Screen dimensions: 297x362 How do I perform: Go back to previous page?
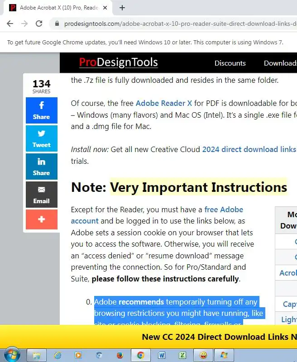(x=10, y=24)
